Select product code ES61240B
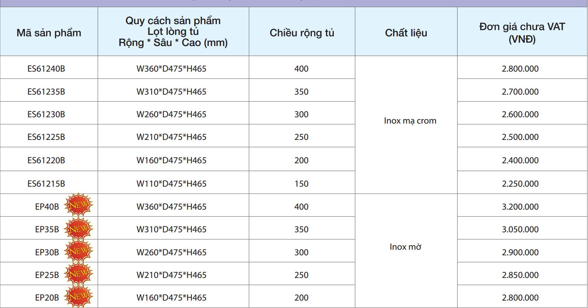The image size is (588, 308). point(46,69)
